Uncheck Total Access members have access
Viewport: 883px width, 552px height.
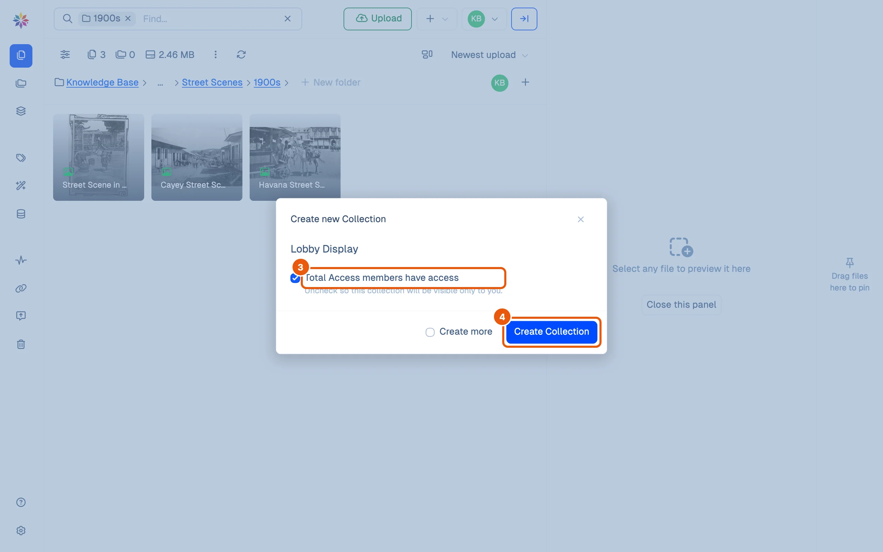point(295,278)
